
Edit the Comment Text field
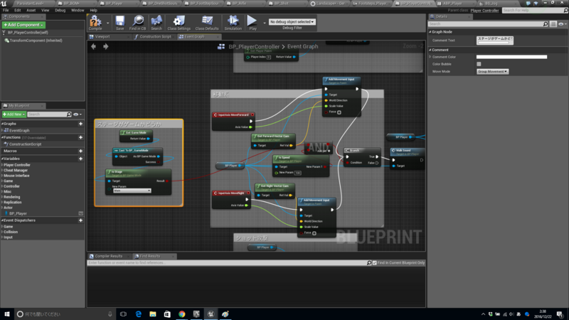(494, 41)
